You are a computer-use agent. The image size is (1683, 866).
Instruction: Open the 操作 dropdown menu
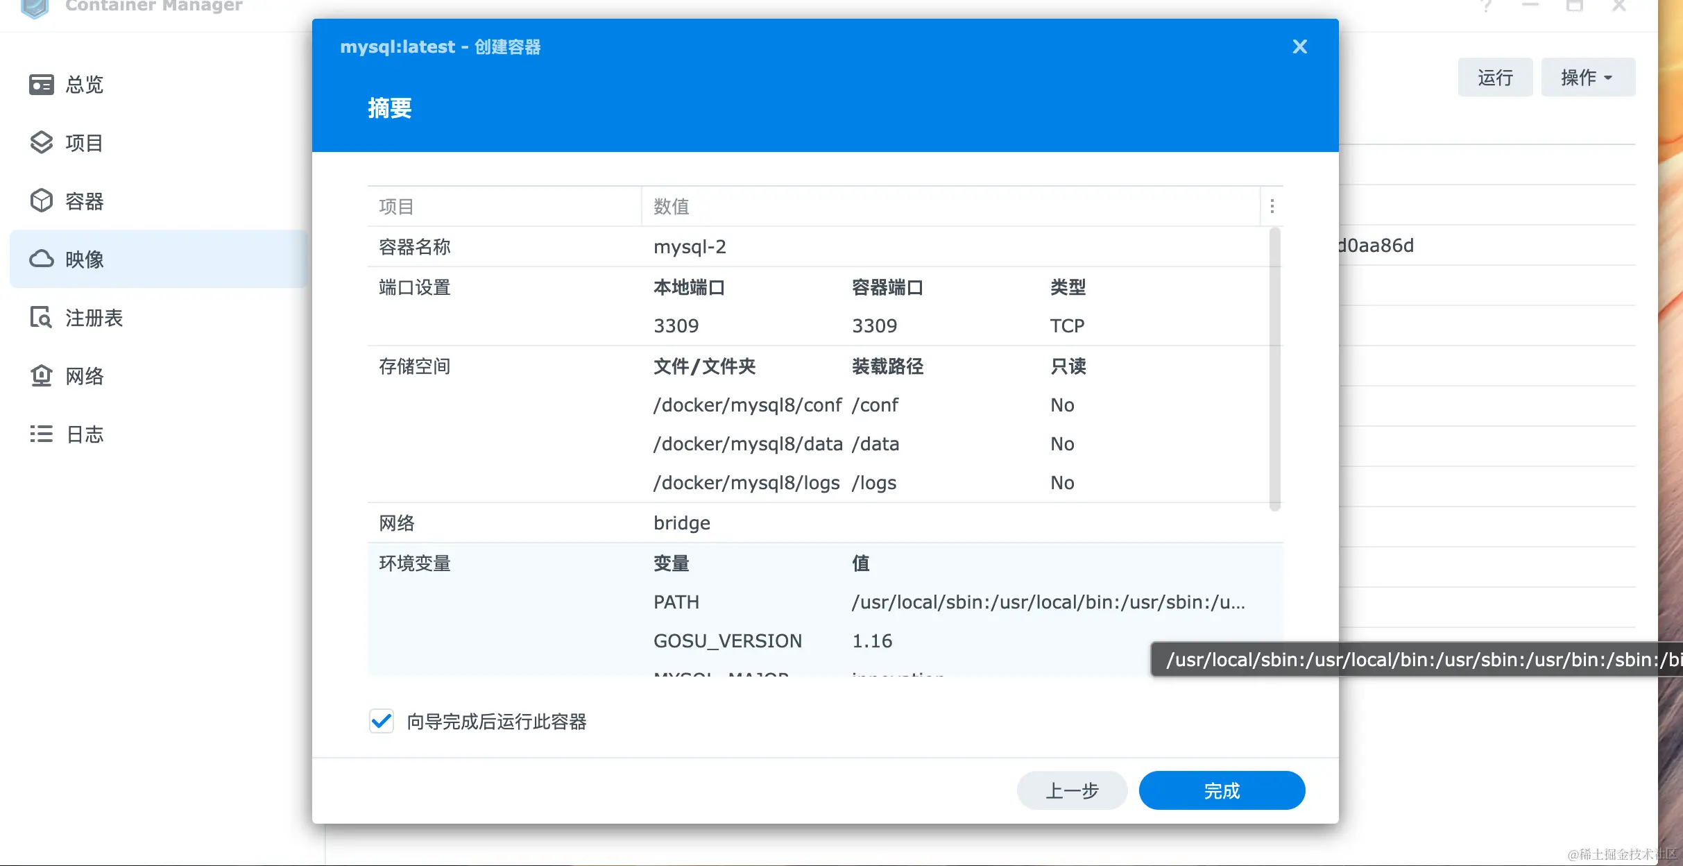tap(1587, 78)
